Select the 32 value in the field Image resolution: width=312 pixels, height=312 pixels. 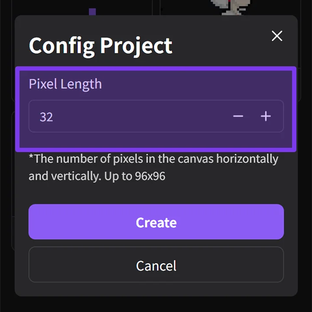(46, 117)
